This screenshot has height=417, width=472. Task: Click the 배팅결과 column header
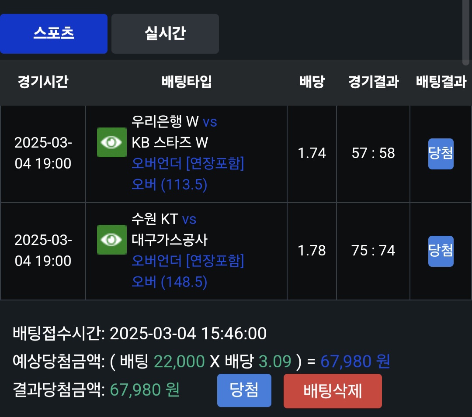[441, 82]
